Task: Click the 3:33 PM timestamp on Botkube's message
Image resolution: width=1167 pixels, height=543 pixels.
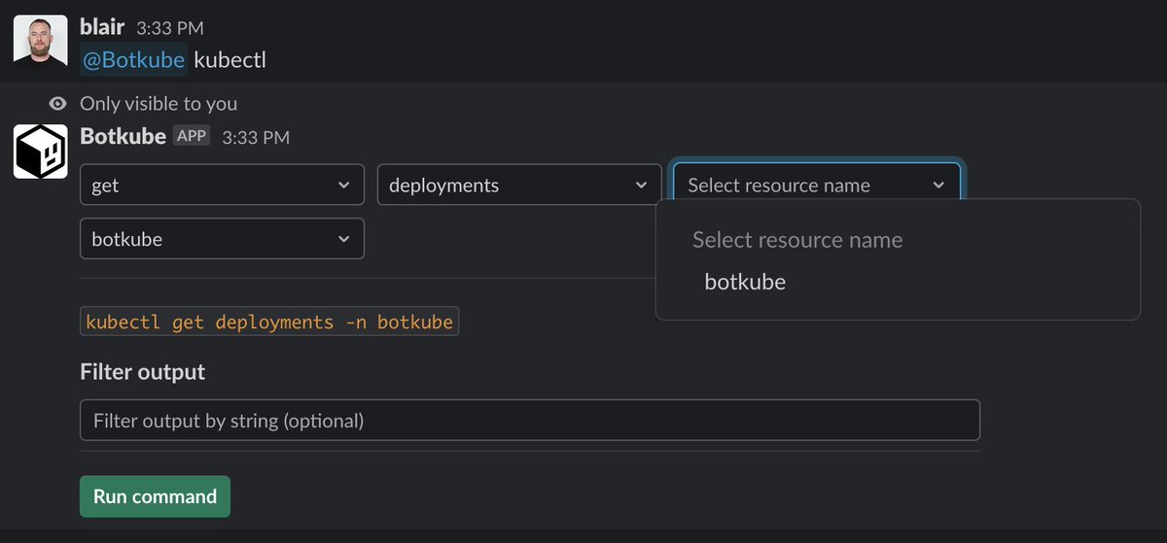Action: [x=256, y=138]
